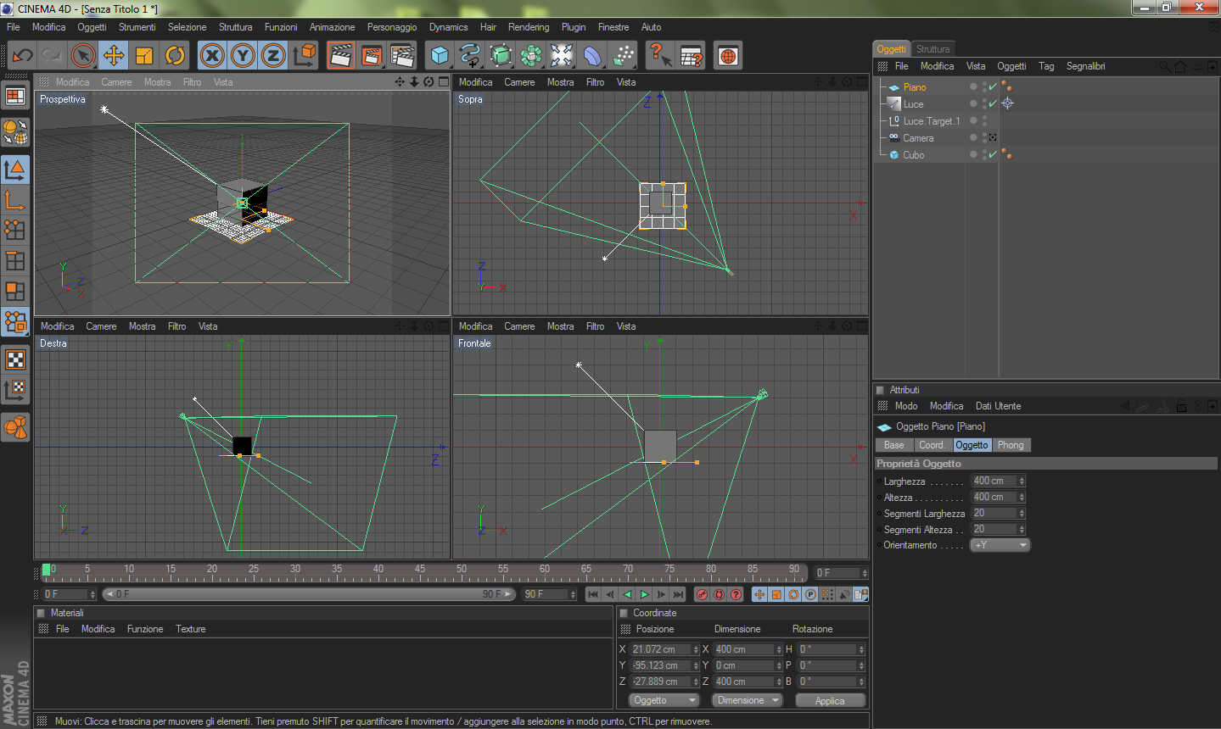The width and height of the screenshot is (1221, 729).
Task: Open the spline drawing tool icon
Action: (x=469, y=56)
